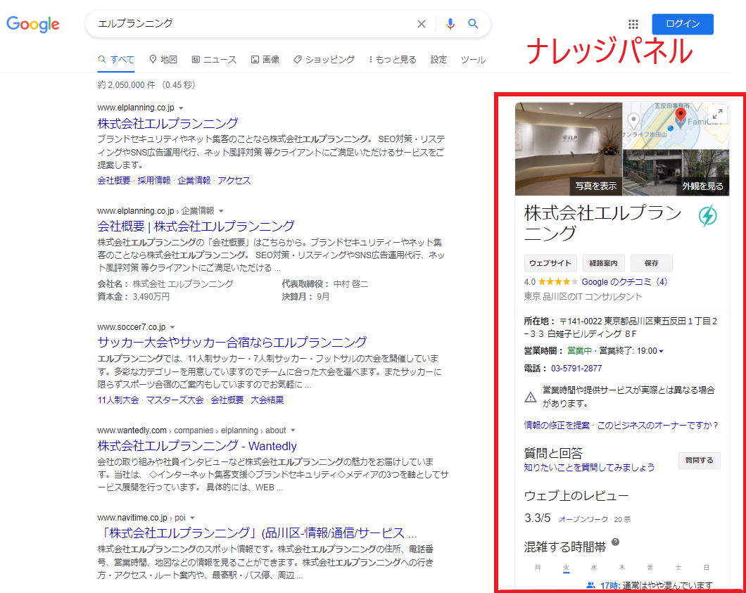This screenshot has width=746, height=593.
Task: Click the 保存 button
Action: coord(651,263)
